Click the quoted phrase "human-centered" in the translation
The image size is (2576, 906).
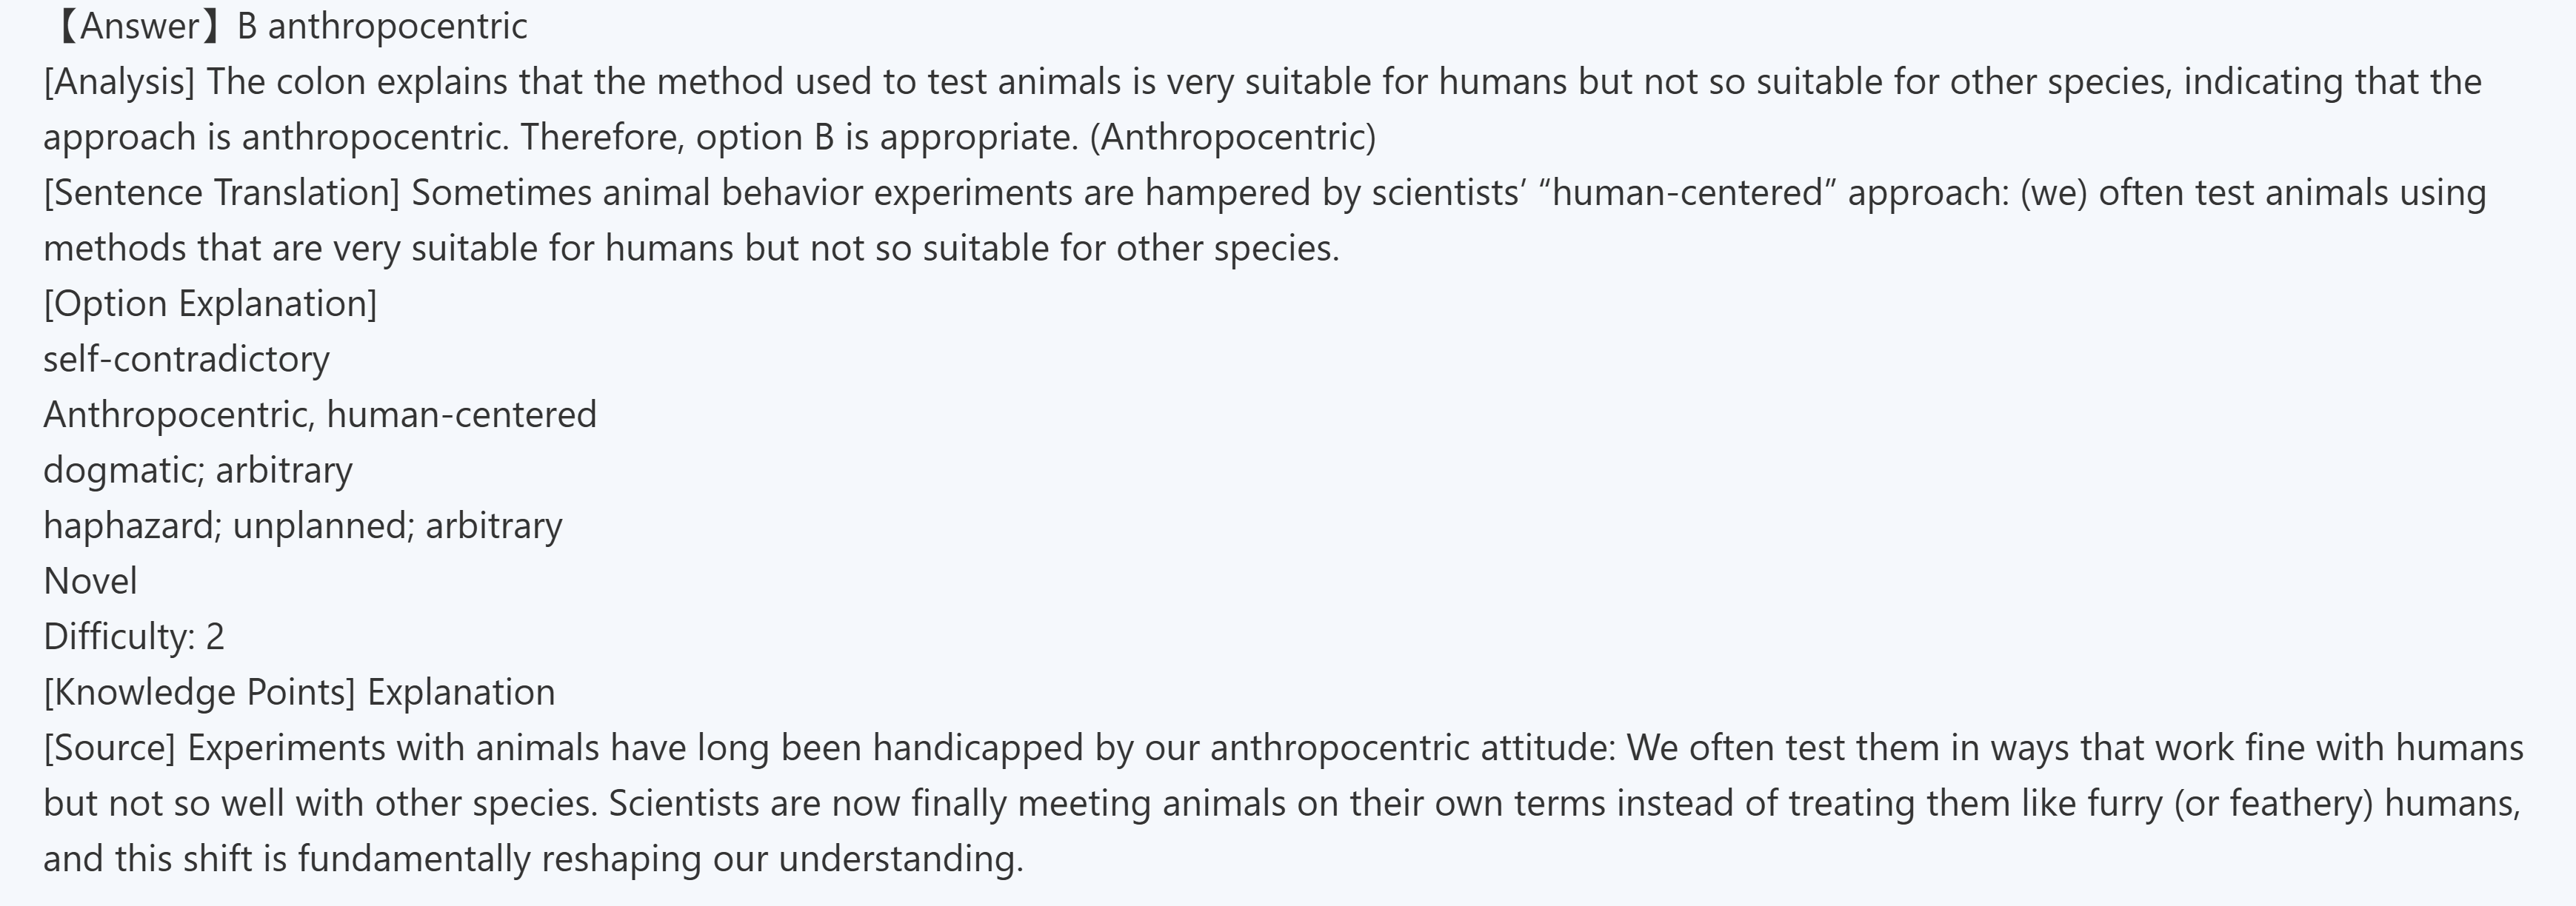click(1688, 192)
